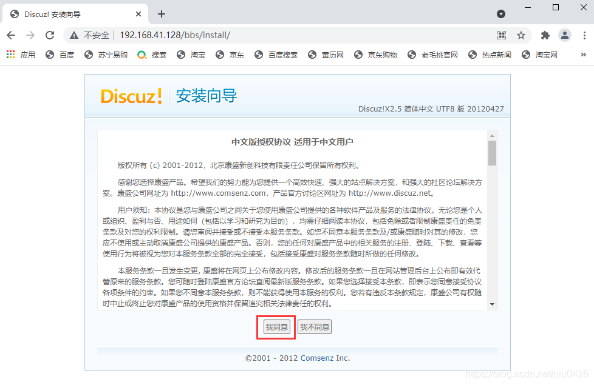Maximize the browser window
Viewport: 594px width, 385px height.
556,7
